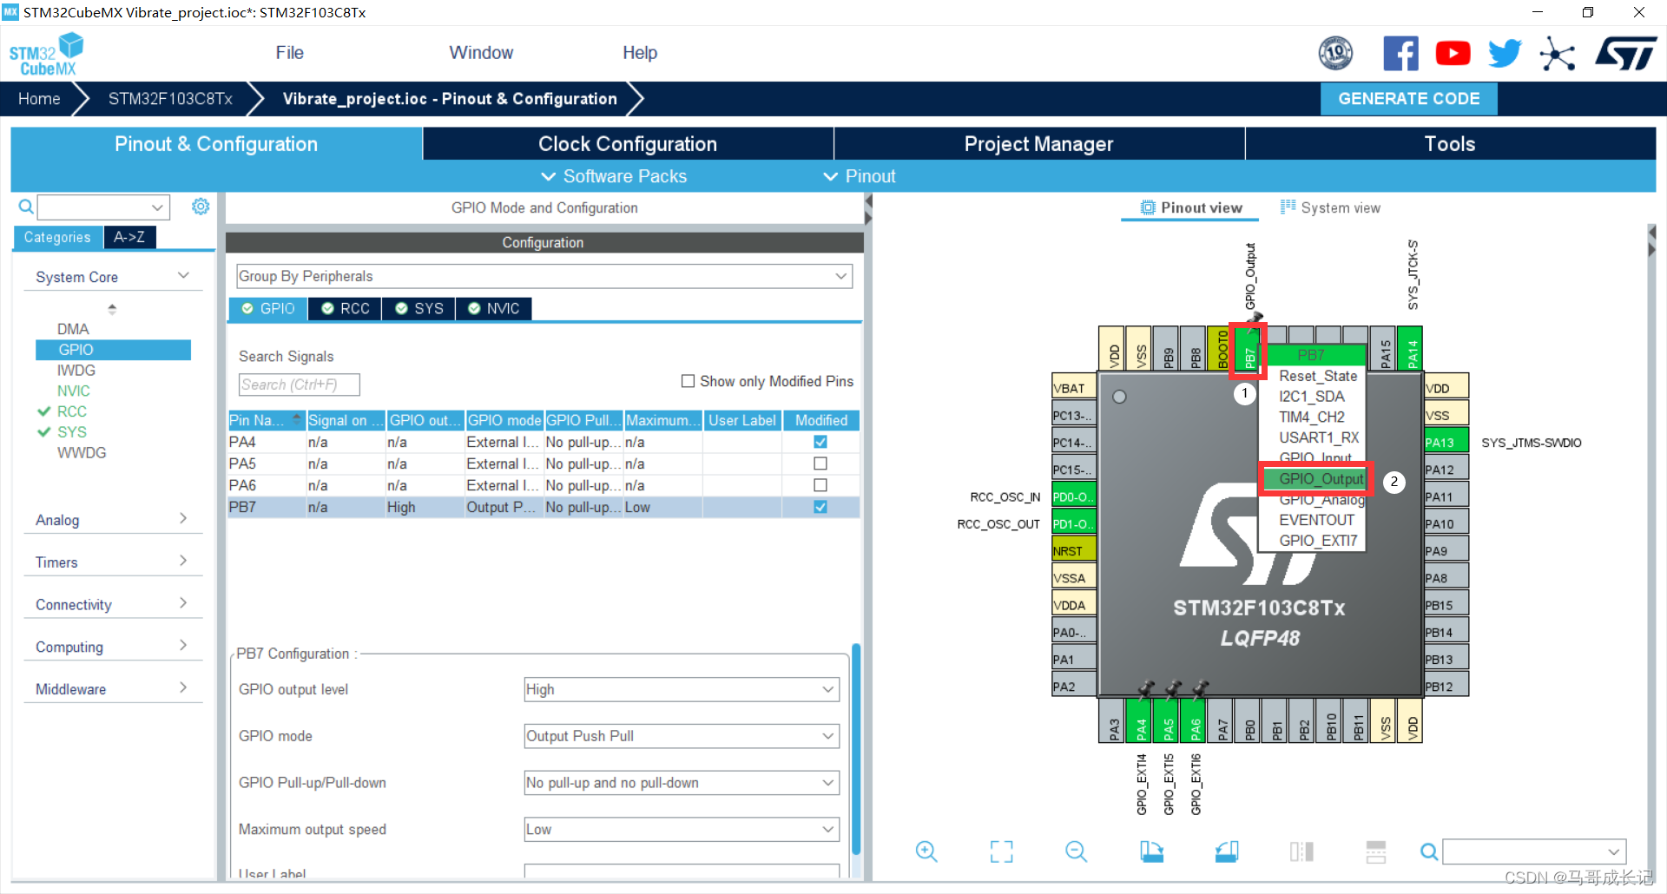Click the pin search magnifier icon

pyautogui.click(x=1428, y=851)
